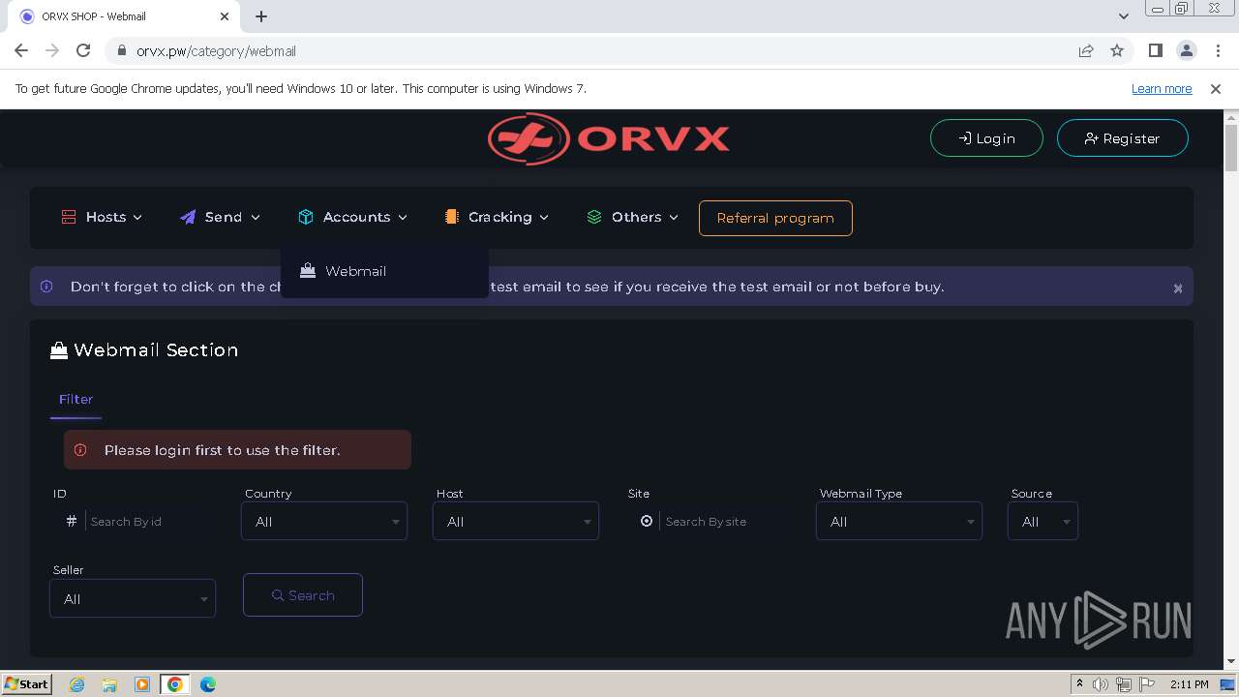Click the ORVX logo
Screen dimensions: 1239x697
pos(609,138)
